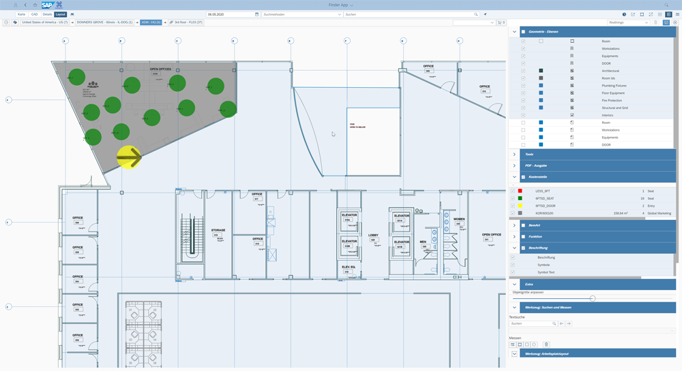Click the Textsuche Suchen input field
This screenshot has height=371, width=682.
(533, 324)
